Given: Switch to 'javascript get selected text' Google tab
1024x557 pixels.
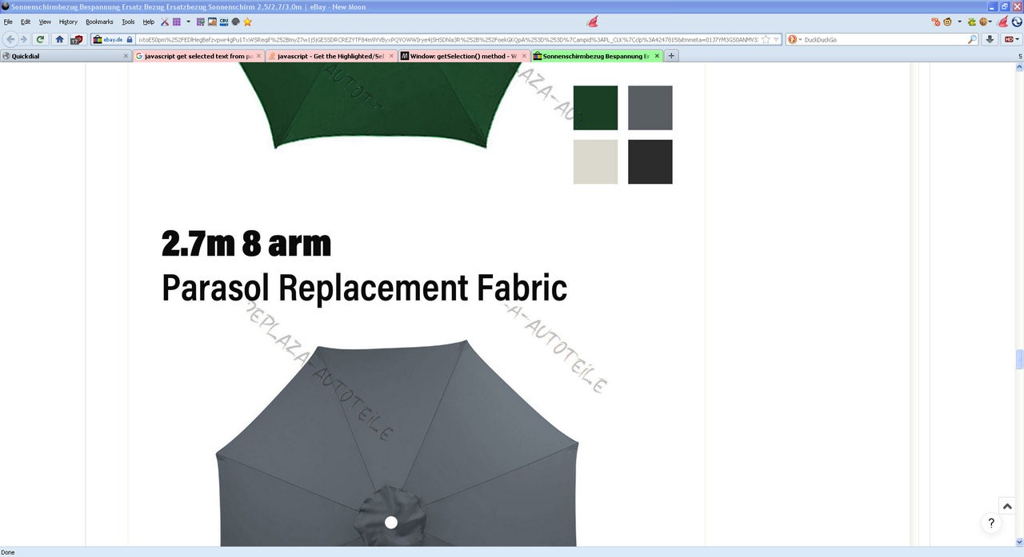Looking at the screenshot, I should [x=198, y=56].
